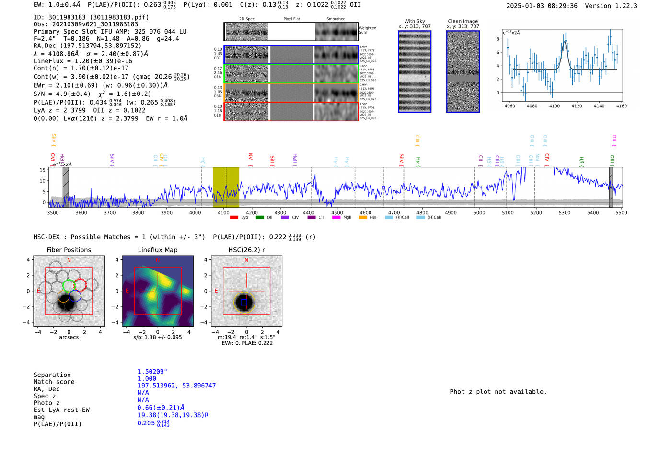Click the 'Pixel Flat' column header
The width and height of the screenshot is (671, 457).
click(x=291, y=19)
